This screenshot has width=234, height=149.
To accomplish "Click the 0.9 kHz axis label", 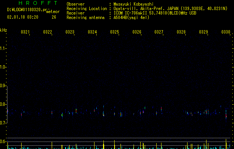I will tap(3, 86).
